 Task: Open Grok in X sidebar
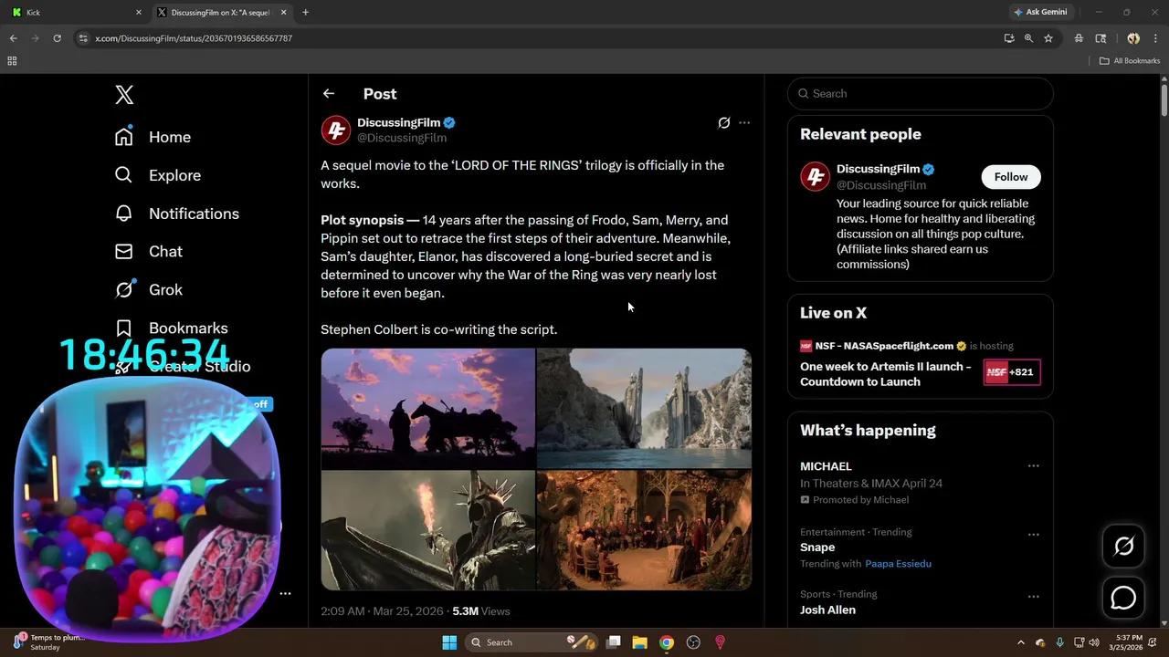[148, 289]
